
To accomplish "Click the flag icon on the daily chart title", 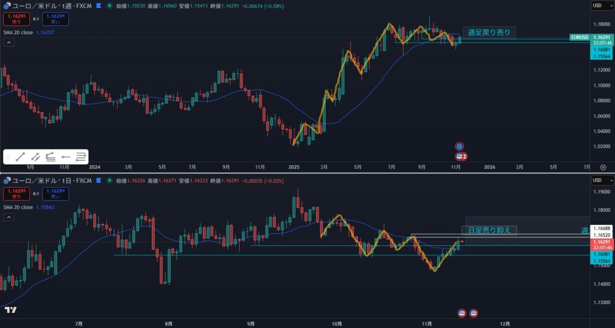I will [x=98, y=180].
